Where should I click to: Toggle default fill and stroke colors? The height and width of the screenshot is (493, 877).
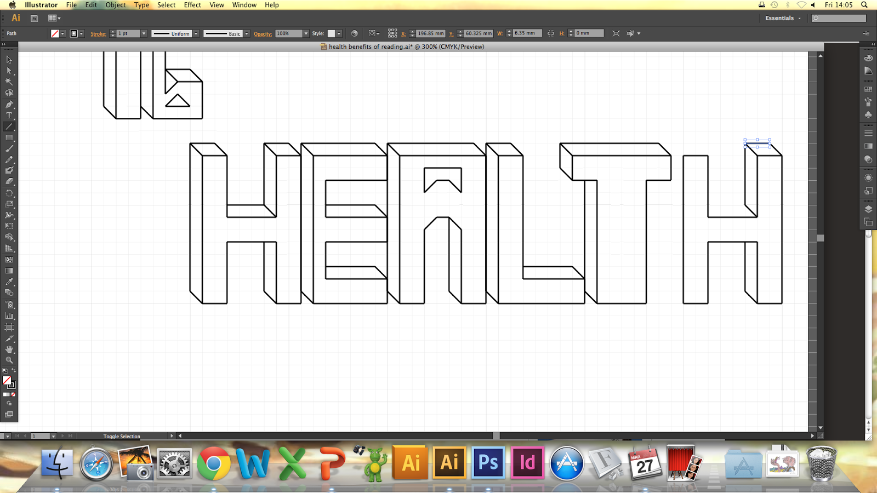point(5,371)
